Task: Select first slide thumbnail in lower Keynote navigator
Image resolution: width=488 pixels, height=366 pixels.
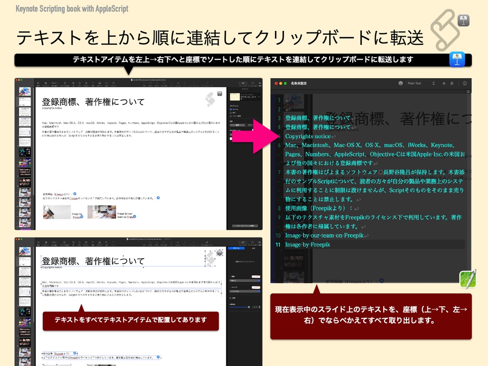Action: click(25, 251)
